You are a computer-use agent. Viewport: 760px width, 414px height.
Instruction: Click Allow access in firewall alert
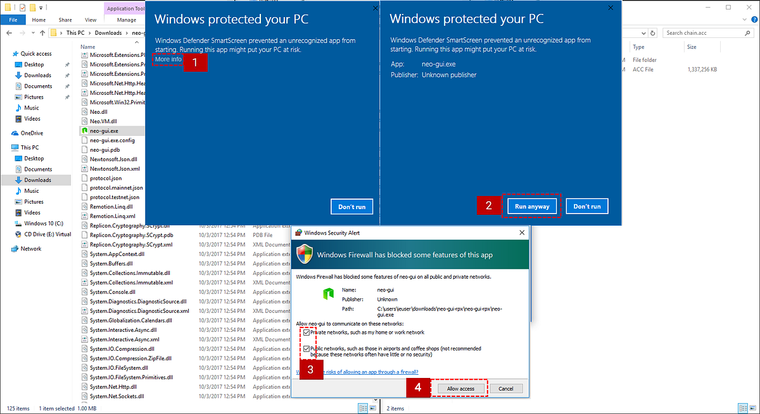460,388
